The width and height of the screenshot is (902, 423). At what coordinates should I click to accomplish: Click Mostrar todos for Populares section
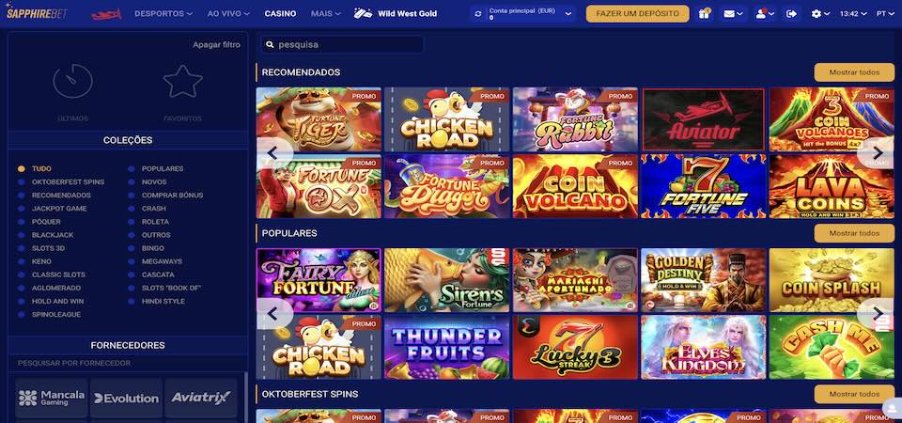(854, 233)
